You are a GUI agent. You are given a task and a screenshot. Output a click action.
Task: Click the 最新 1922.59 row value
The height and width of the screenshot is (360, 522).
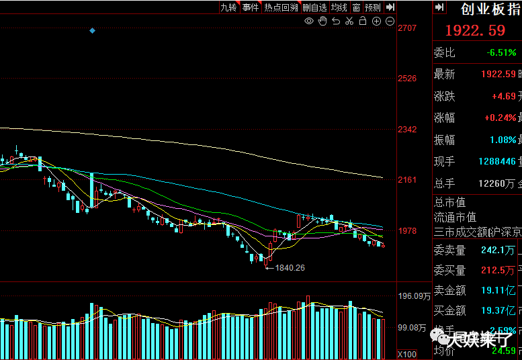(498, 74)
